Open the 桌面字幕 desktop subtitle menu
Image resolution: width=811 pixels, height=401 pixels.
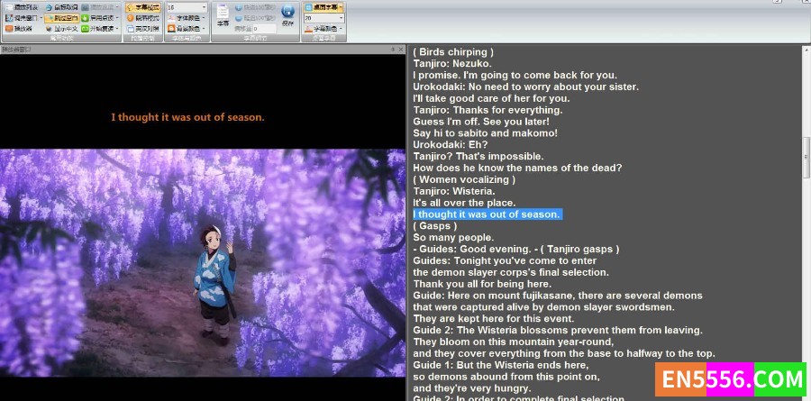323,7
